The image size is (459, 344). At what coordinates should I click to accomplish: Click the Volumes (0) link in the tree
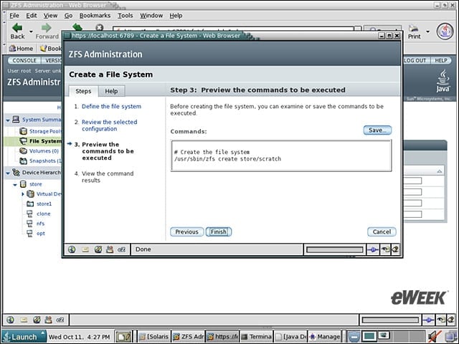click(x=44, y=151)
